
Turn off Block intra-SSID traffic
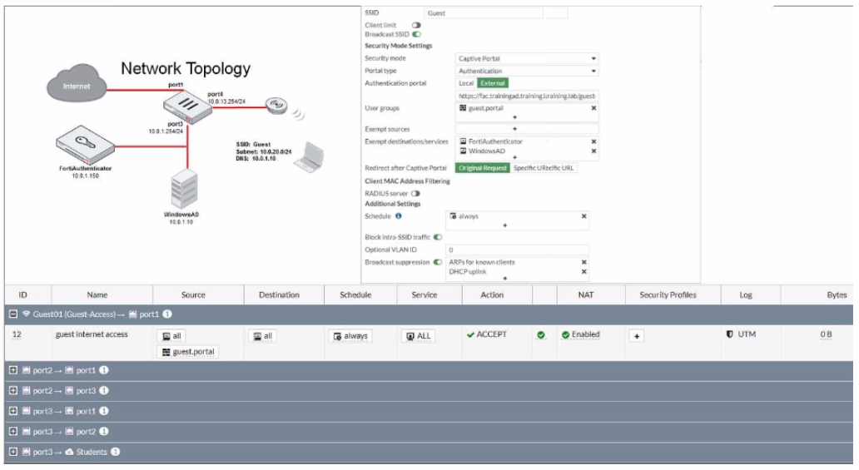point(438,237)
